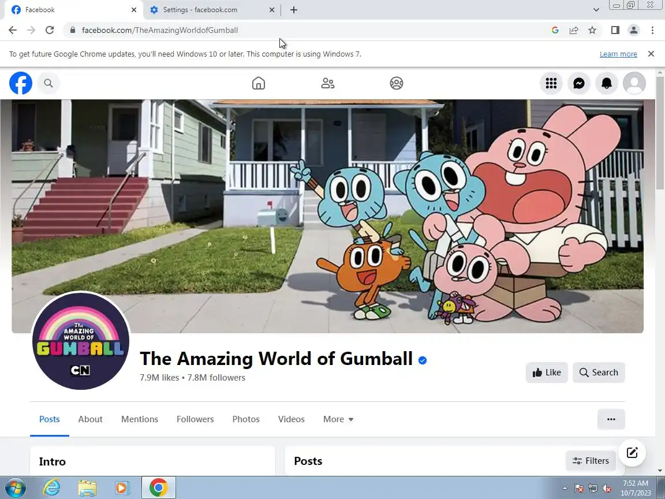Open Windows Media Player in taskbar
This screenshot has width=665, height=499.
click(122, 487)
